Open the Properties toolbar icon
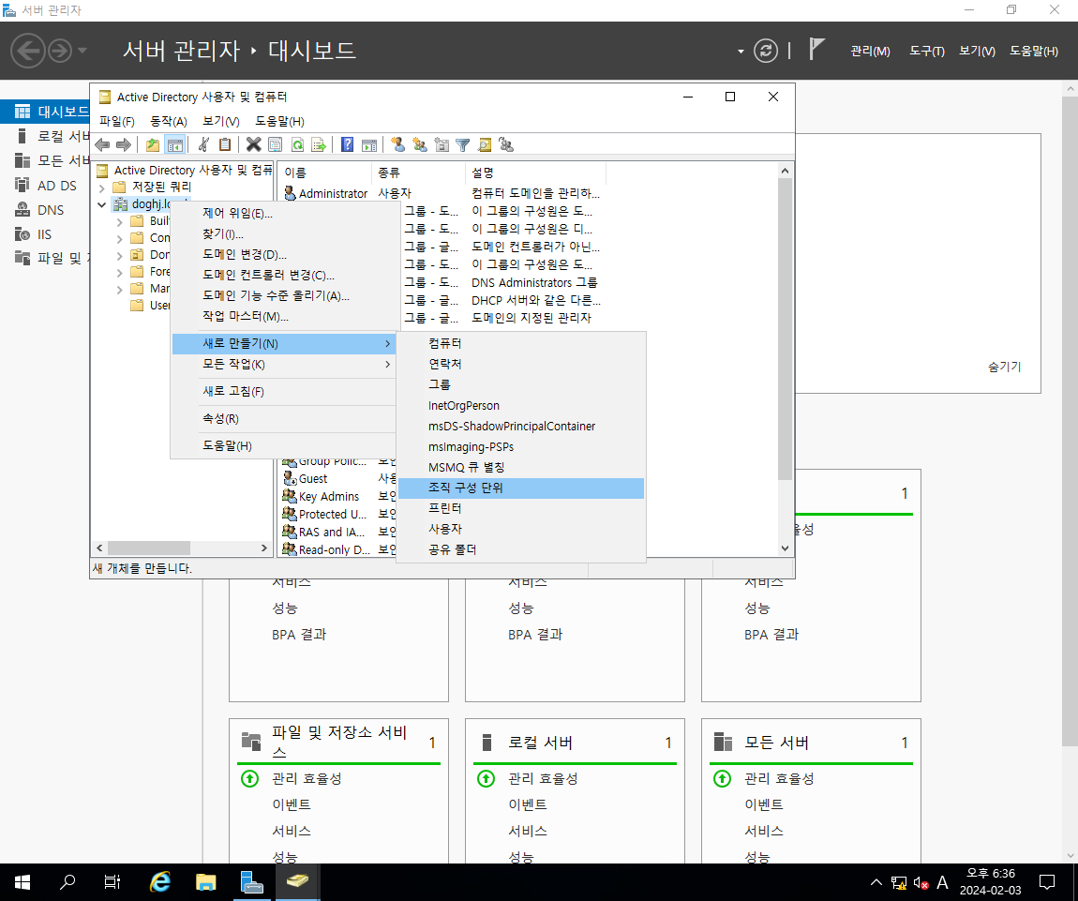 point(275,144)
